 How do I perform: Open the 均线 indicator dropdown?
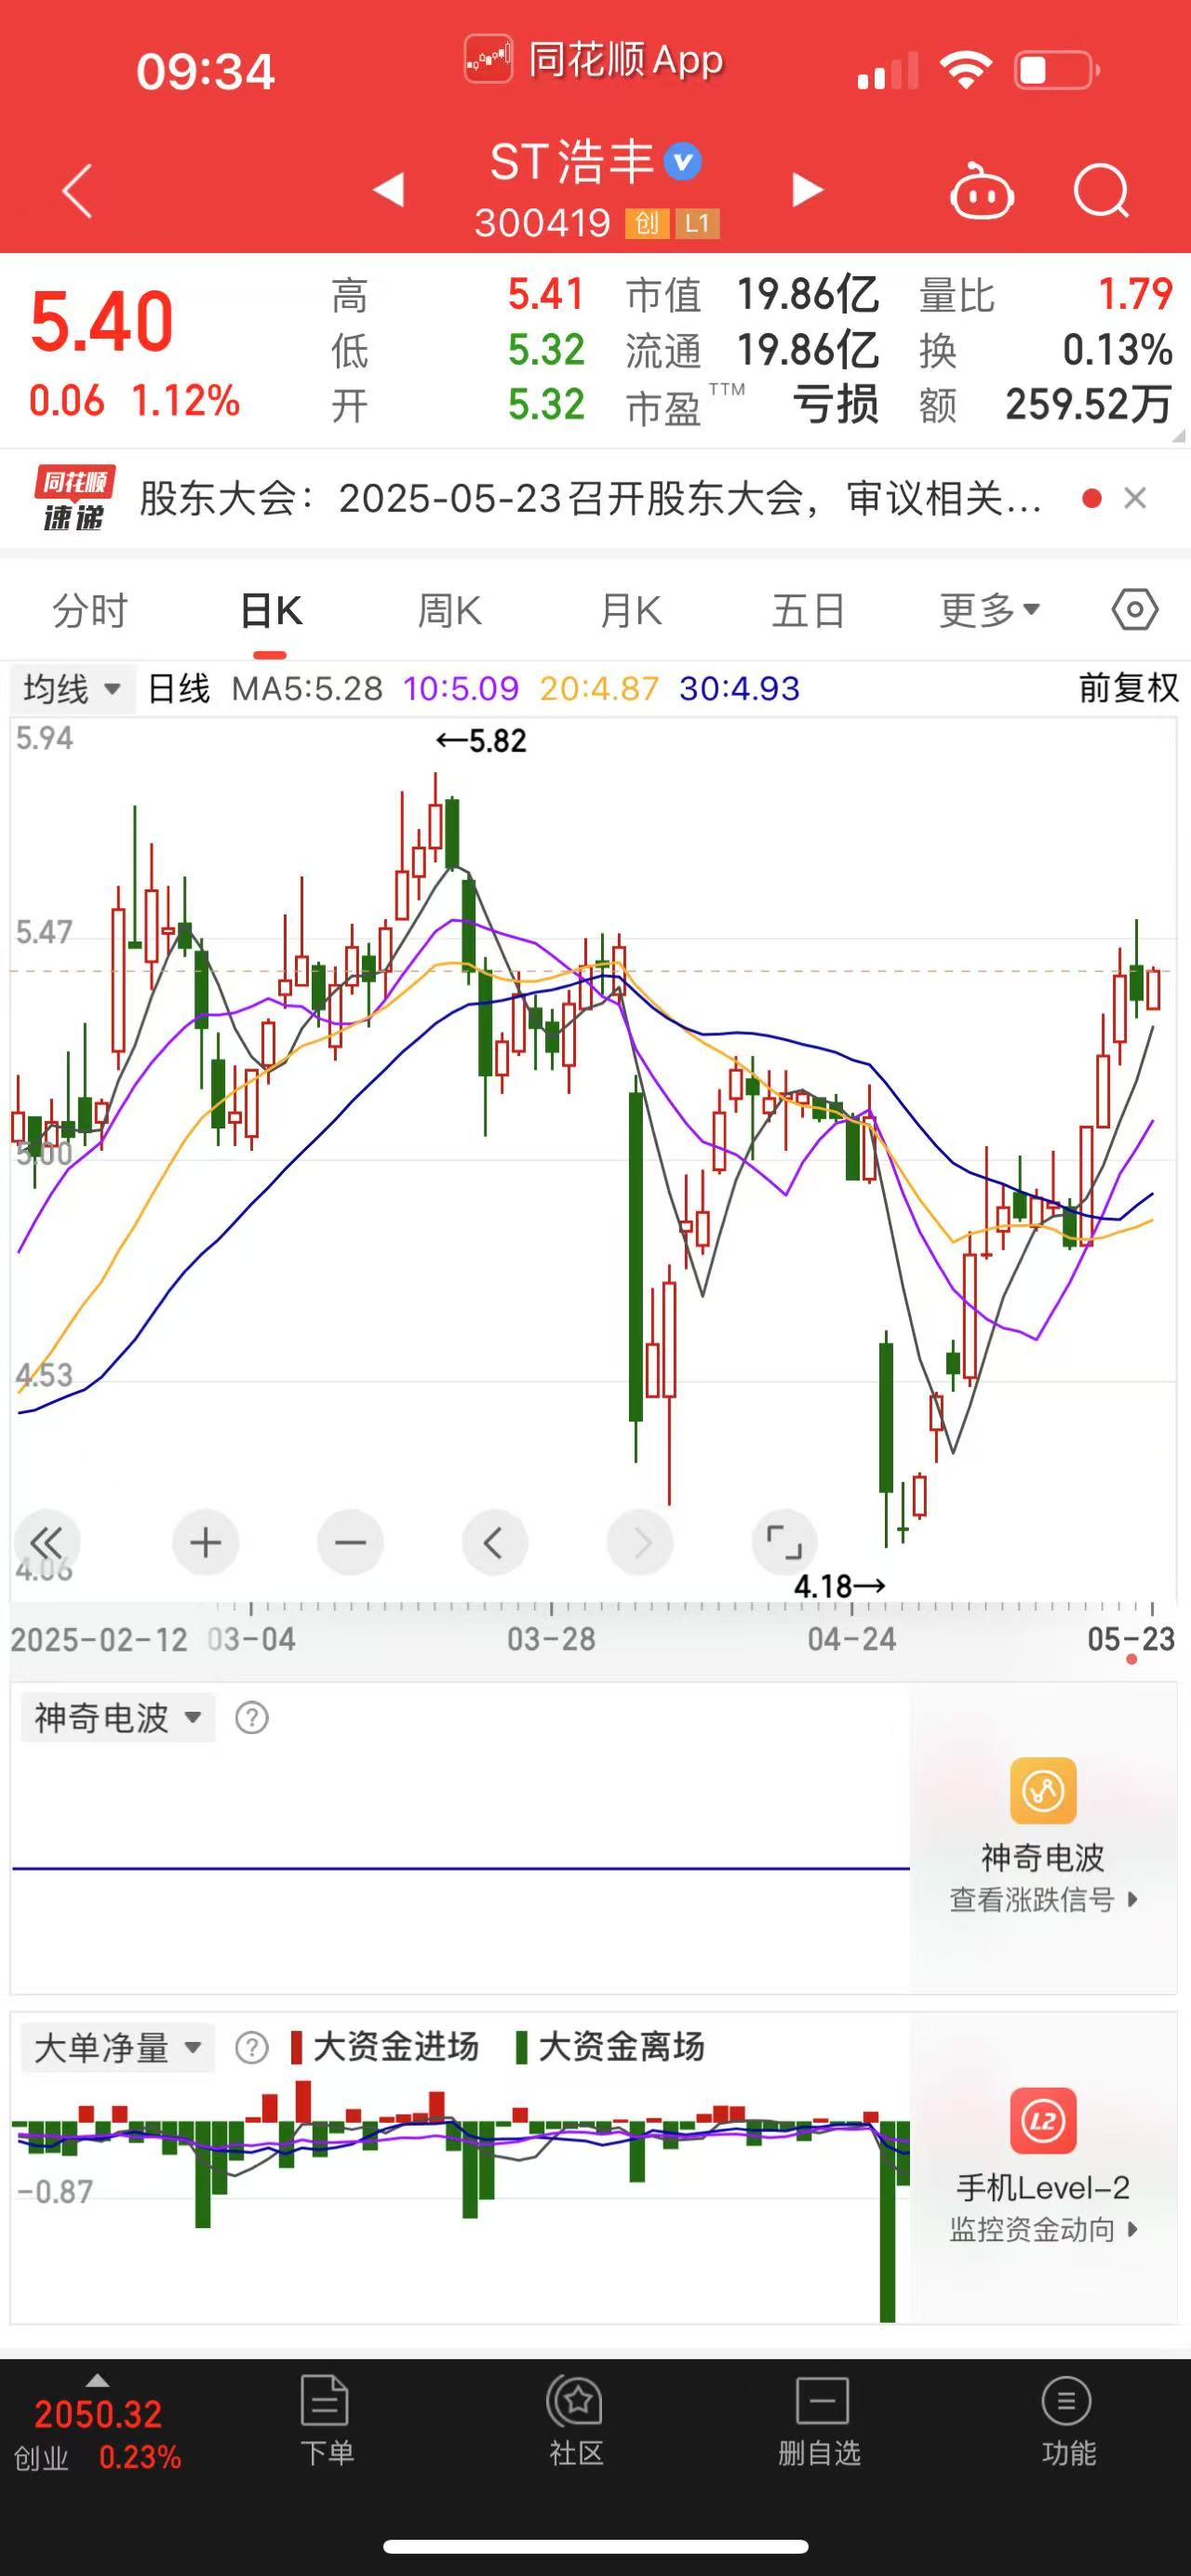[71, 689]
